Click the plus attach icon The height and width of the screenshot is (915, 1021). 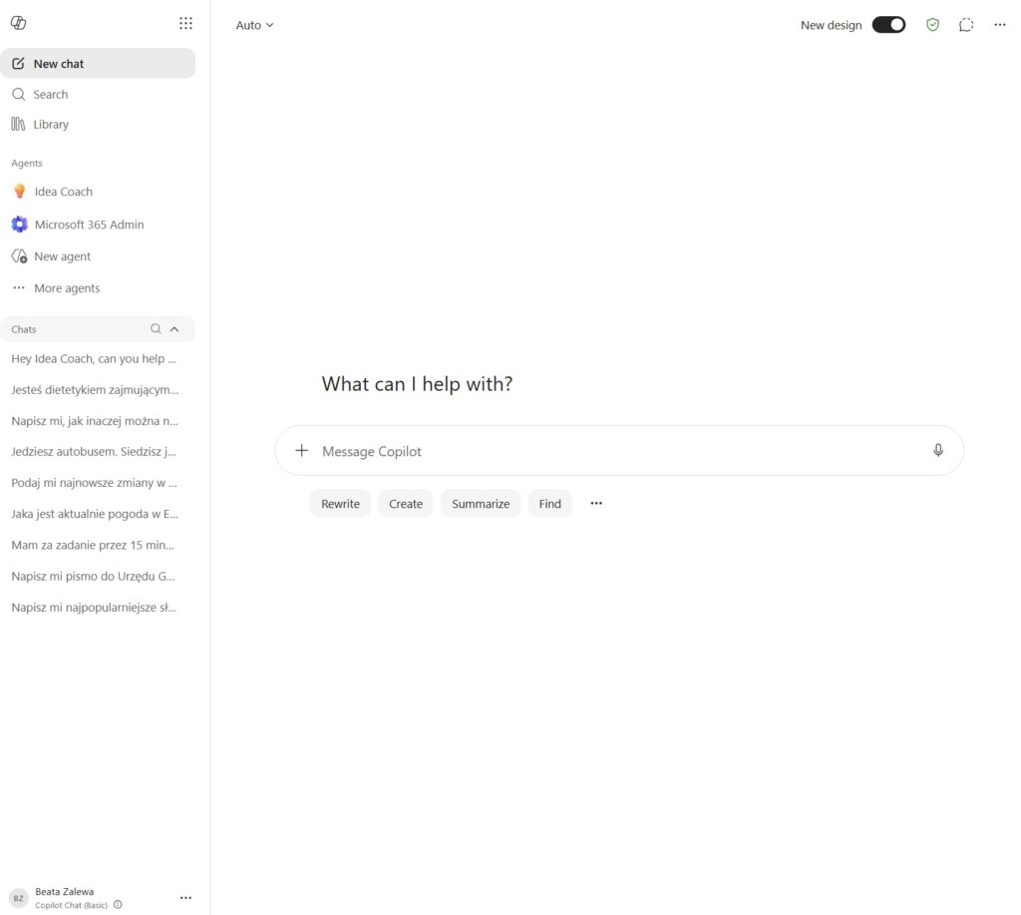click(301, 450)
